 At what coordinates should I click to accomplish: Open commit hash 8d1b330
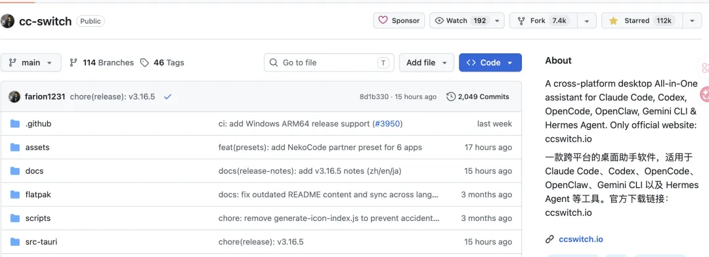(374, 96)
